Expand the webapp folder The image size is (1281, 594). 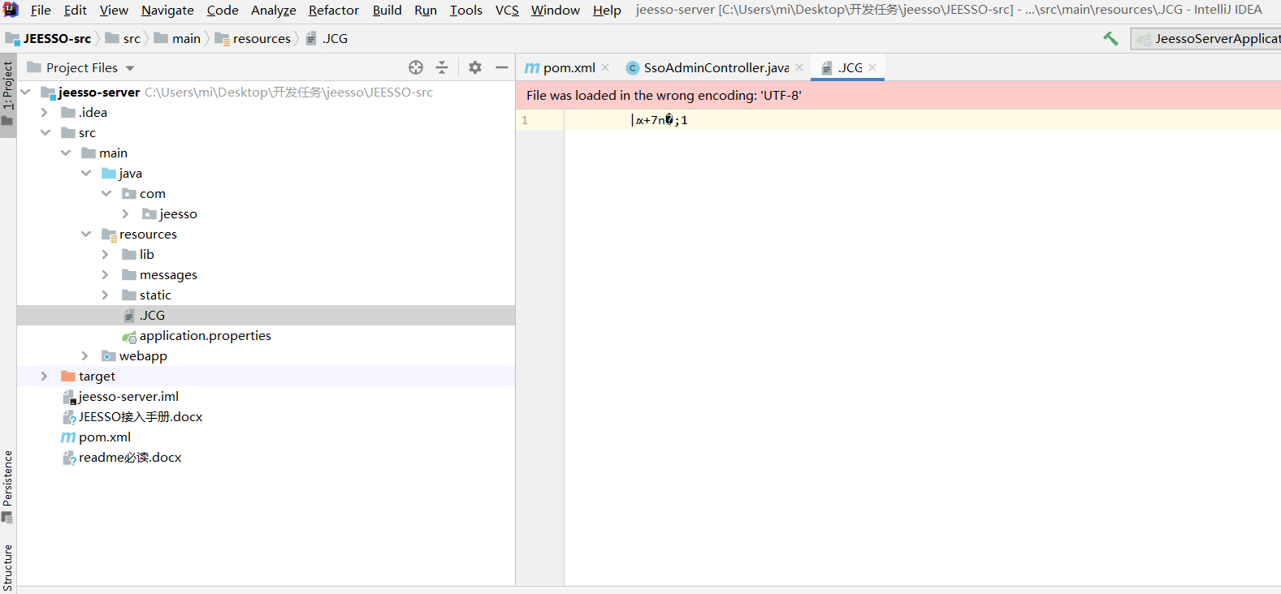(84, 356)
